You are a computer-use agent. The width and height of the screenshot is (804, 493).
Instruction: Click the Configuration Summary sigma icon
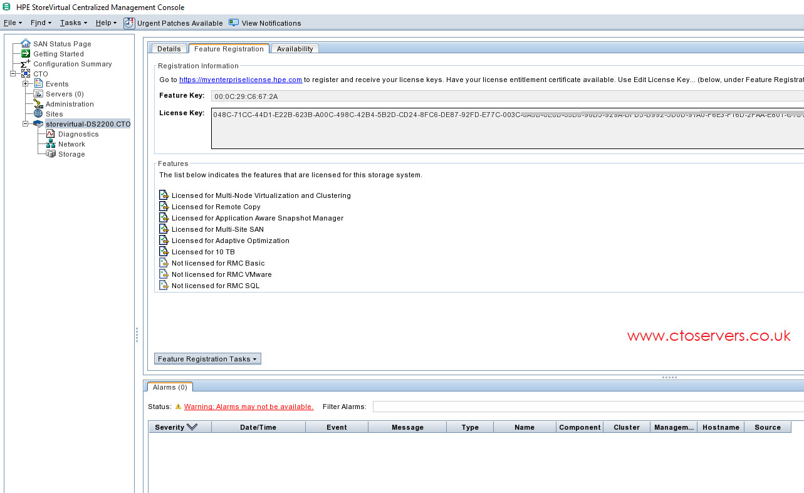(x=26, y=63)
